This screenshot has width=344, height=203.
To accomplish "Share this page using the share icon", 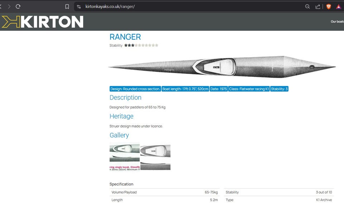I will 318,6.
